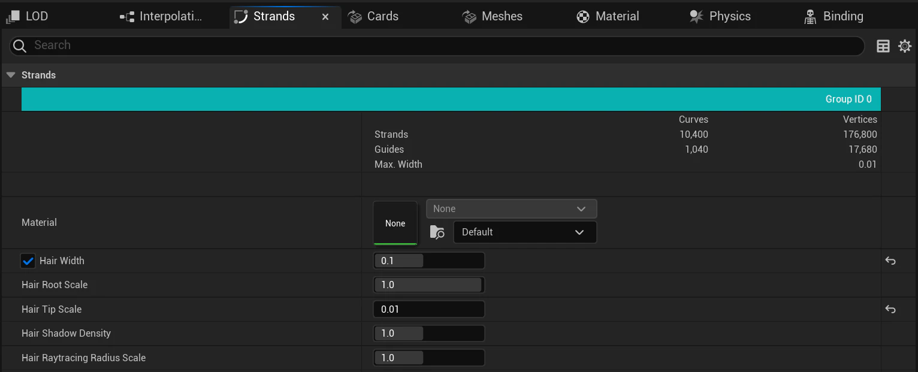
Task: Open the Default material slot dropdown
Action: point(525,232)
